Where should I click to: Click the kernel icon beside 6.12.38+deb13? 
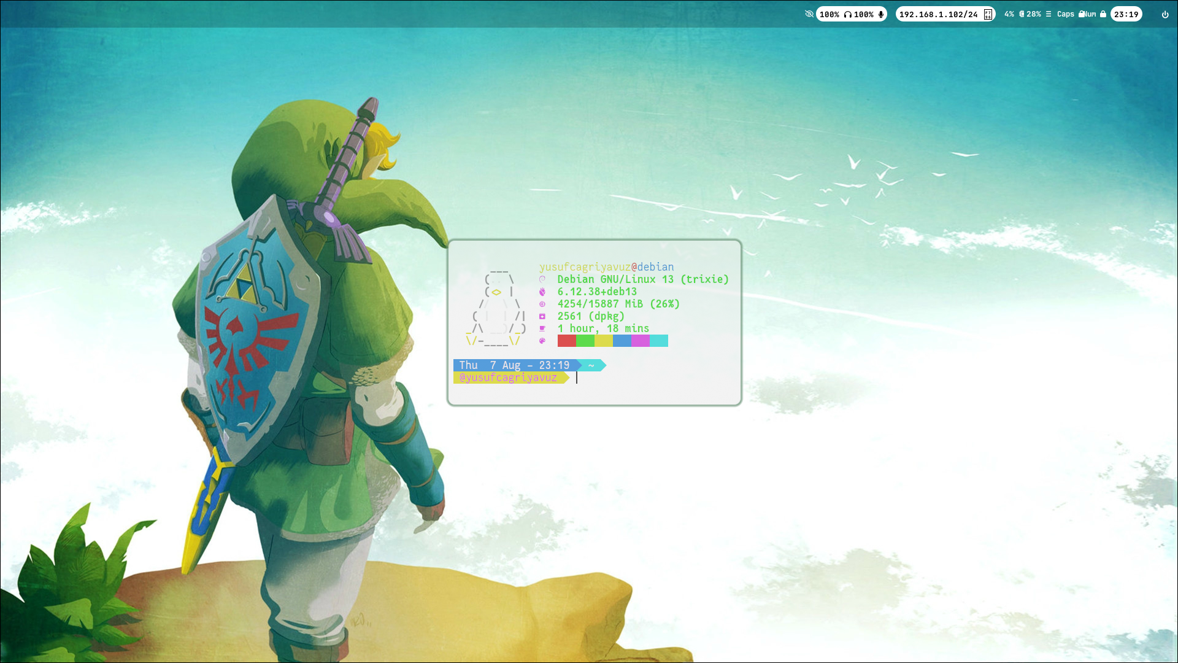[542, 292]
